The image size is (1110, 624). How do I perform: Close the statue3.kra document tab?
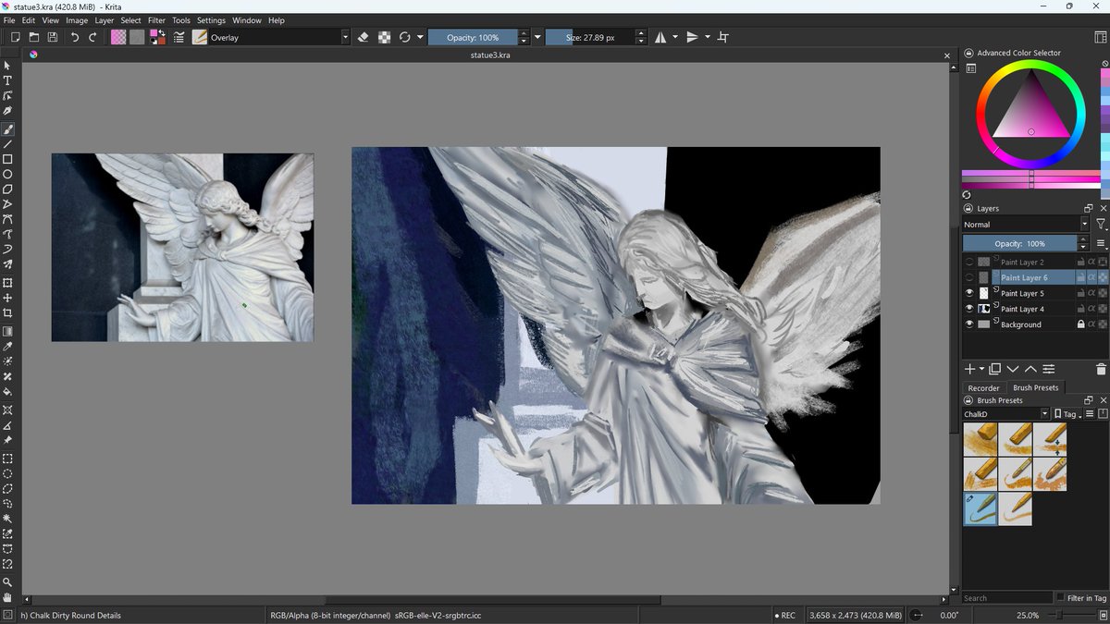click(x=946, y=55)
